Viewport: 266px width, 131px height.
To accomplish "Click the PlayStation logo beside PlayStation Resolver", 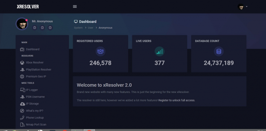I will (x=22, y=69).
